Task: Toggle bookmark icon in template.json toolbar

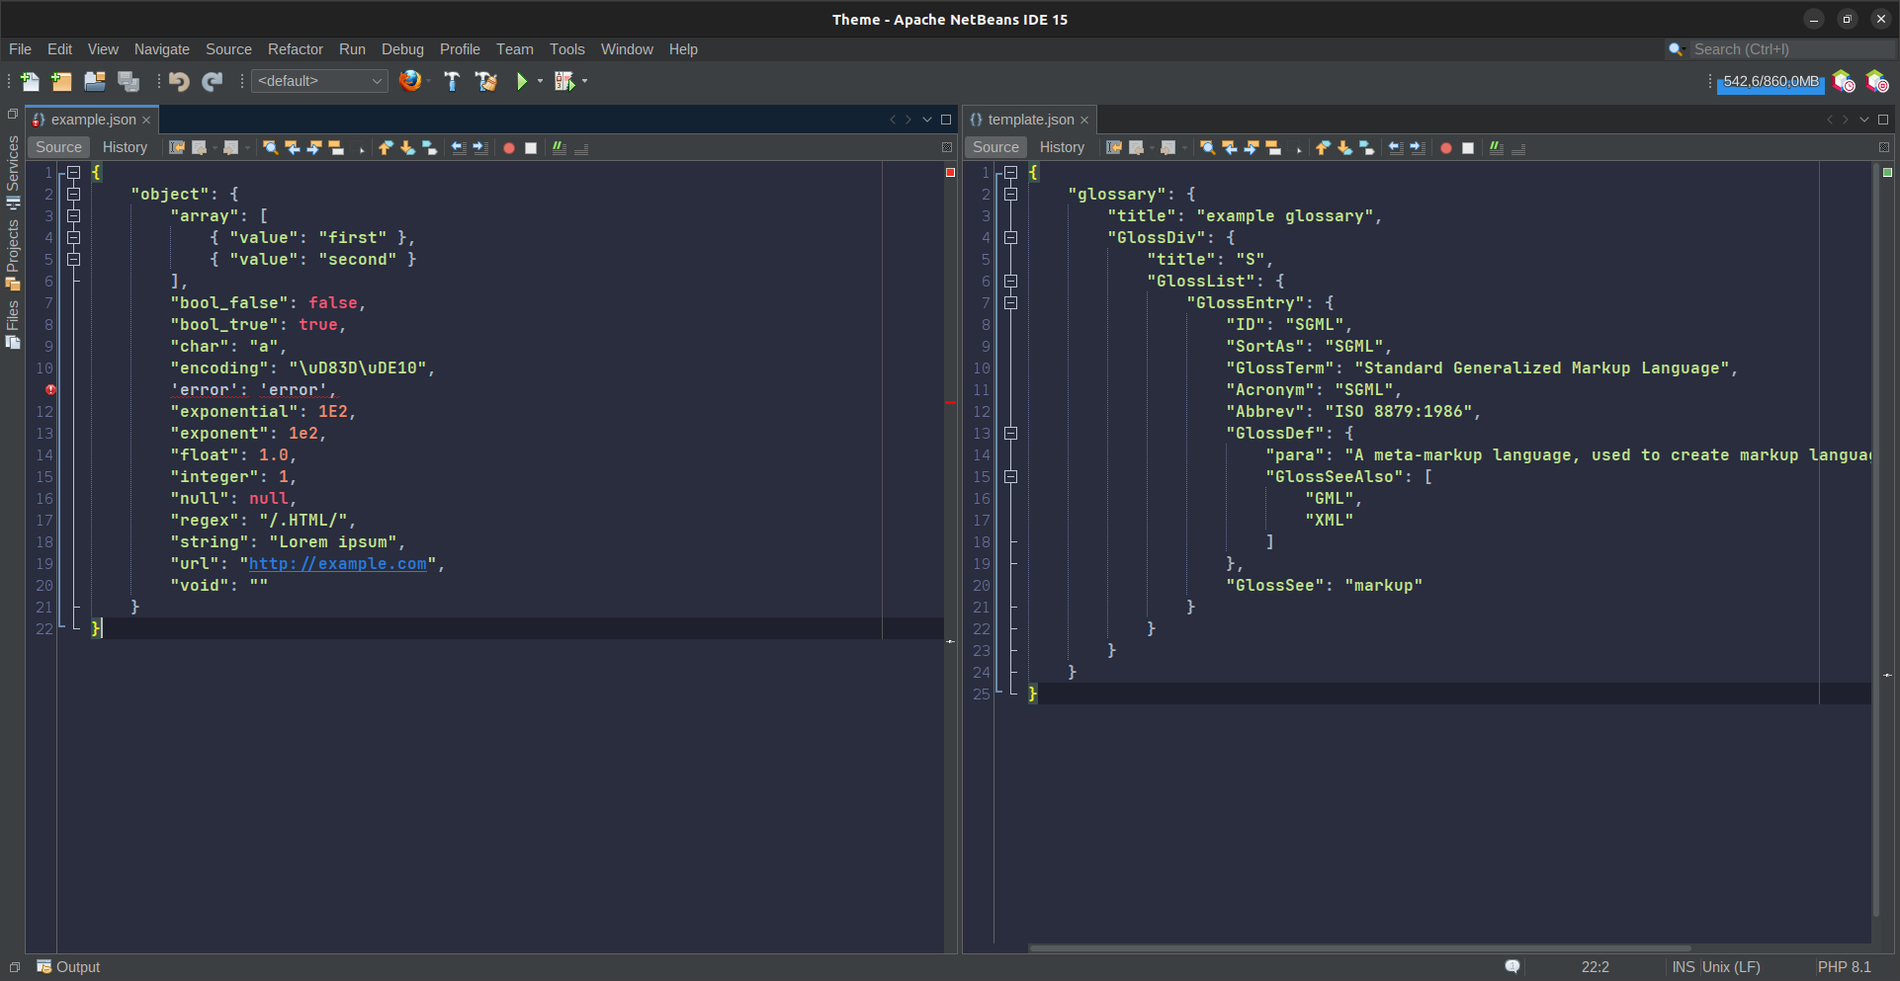Action: (1366, 148)
